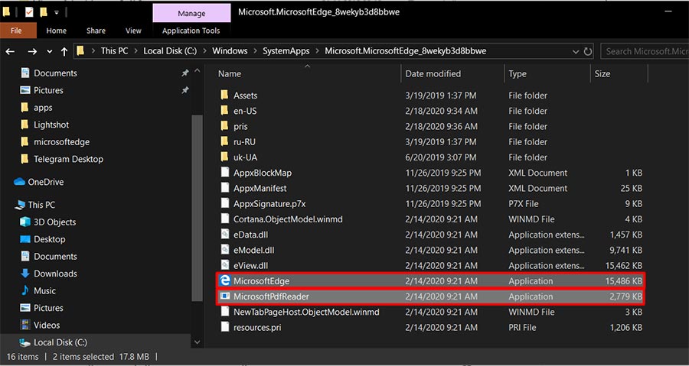Go up one folder level

pos(64,51)
